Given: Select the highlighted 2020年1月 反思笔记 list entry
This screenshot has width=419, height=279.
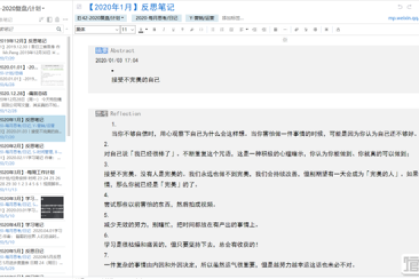Looking at the screenshot, I should (x=33, y=128).
